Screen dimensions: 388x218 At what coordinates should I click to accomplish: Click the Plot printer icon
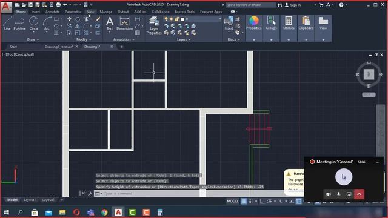(x=58, y=5)
